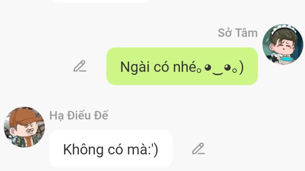The image size is (305, 171).
Task: Click the edit pencil beside "Không có mà" message
Action: tap(198, 149)
